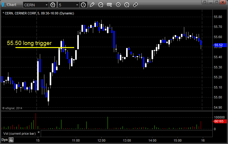The width and height of the screenshot is (228, 144).
Task: Maximize the chart window
Action: click(x=217, y=2)
